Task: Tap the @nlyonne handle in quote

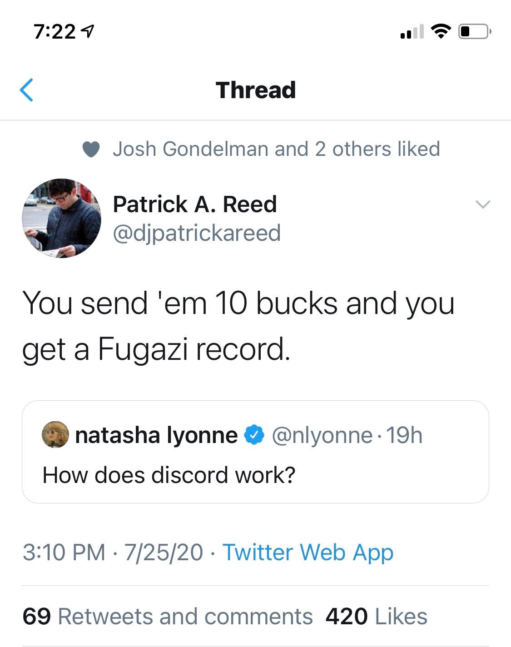Action: click(322, 435)
